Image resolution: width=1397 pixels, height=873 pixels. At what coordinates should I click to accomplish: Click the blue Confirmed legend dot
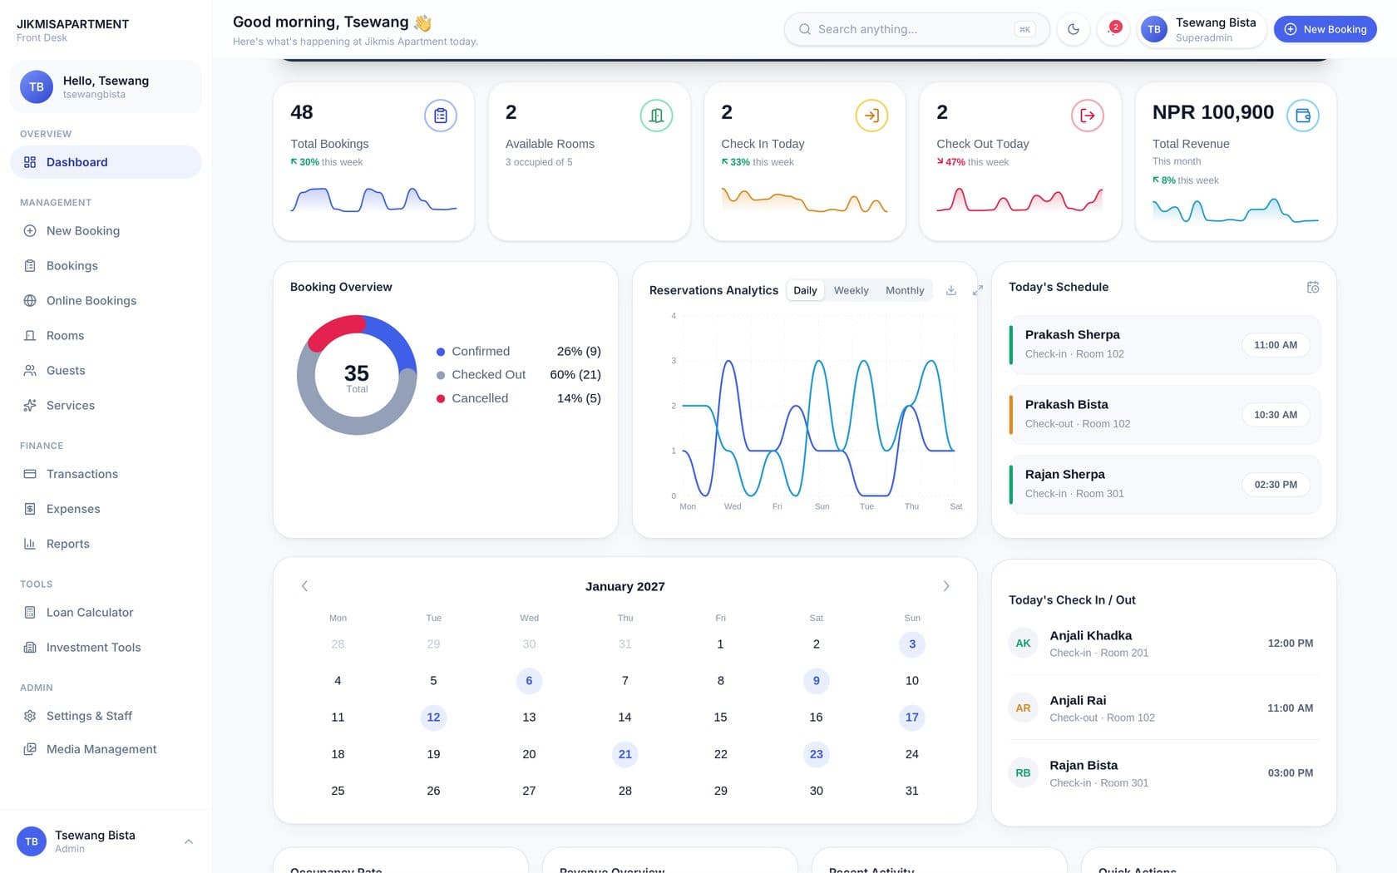(441, 352)
